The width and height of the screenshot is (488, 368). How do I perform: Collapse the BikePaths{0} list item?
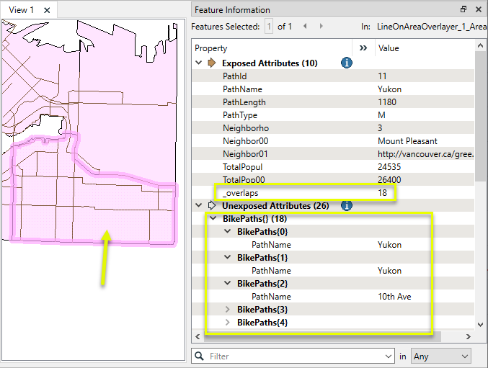[x=229, y=232]
